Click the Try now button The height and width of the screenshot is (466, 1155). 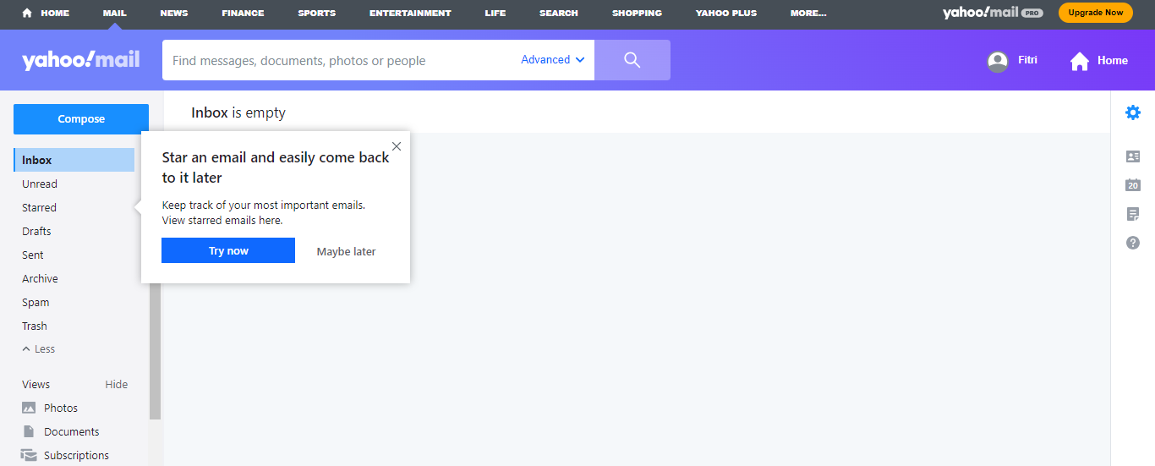[x=228, y=251]
